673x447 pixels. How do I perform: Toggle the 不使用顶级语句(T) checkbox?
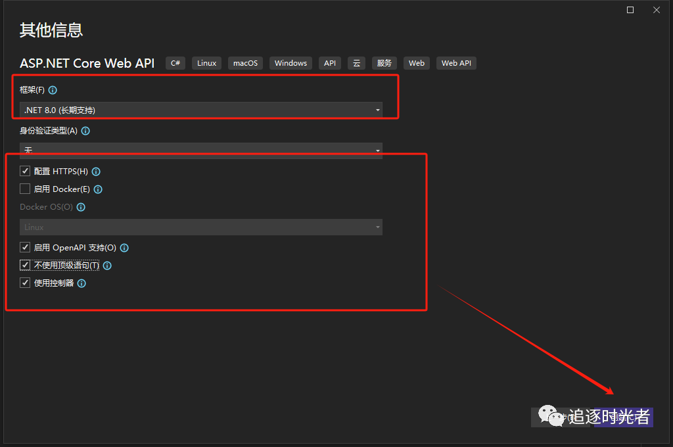(25, 266)
